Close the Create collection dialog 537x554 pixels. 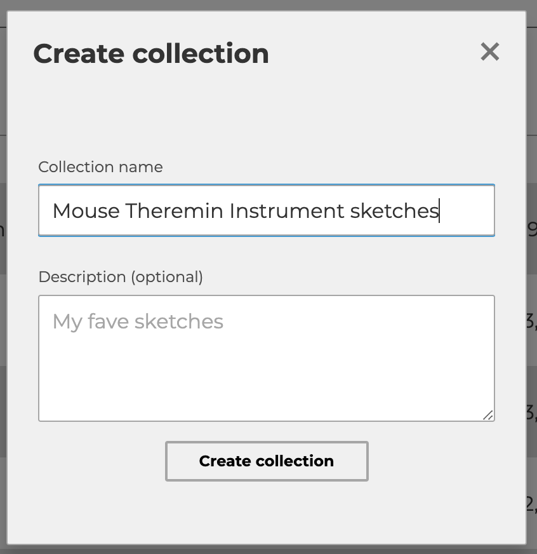[x=490, y=51]
